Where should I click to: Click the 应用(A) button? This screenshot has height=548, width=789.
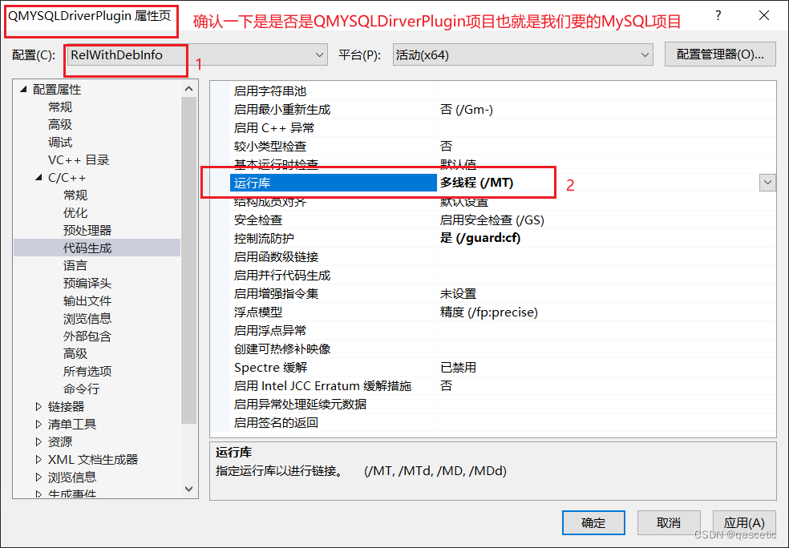[x=744, y=523]
